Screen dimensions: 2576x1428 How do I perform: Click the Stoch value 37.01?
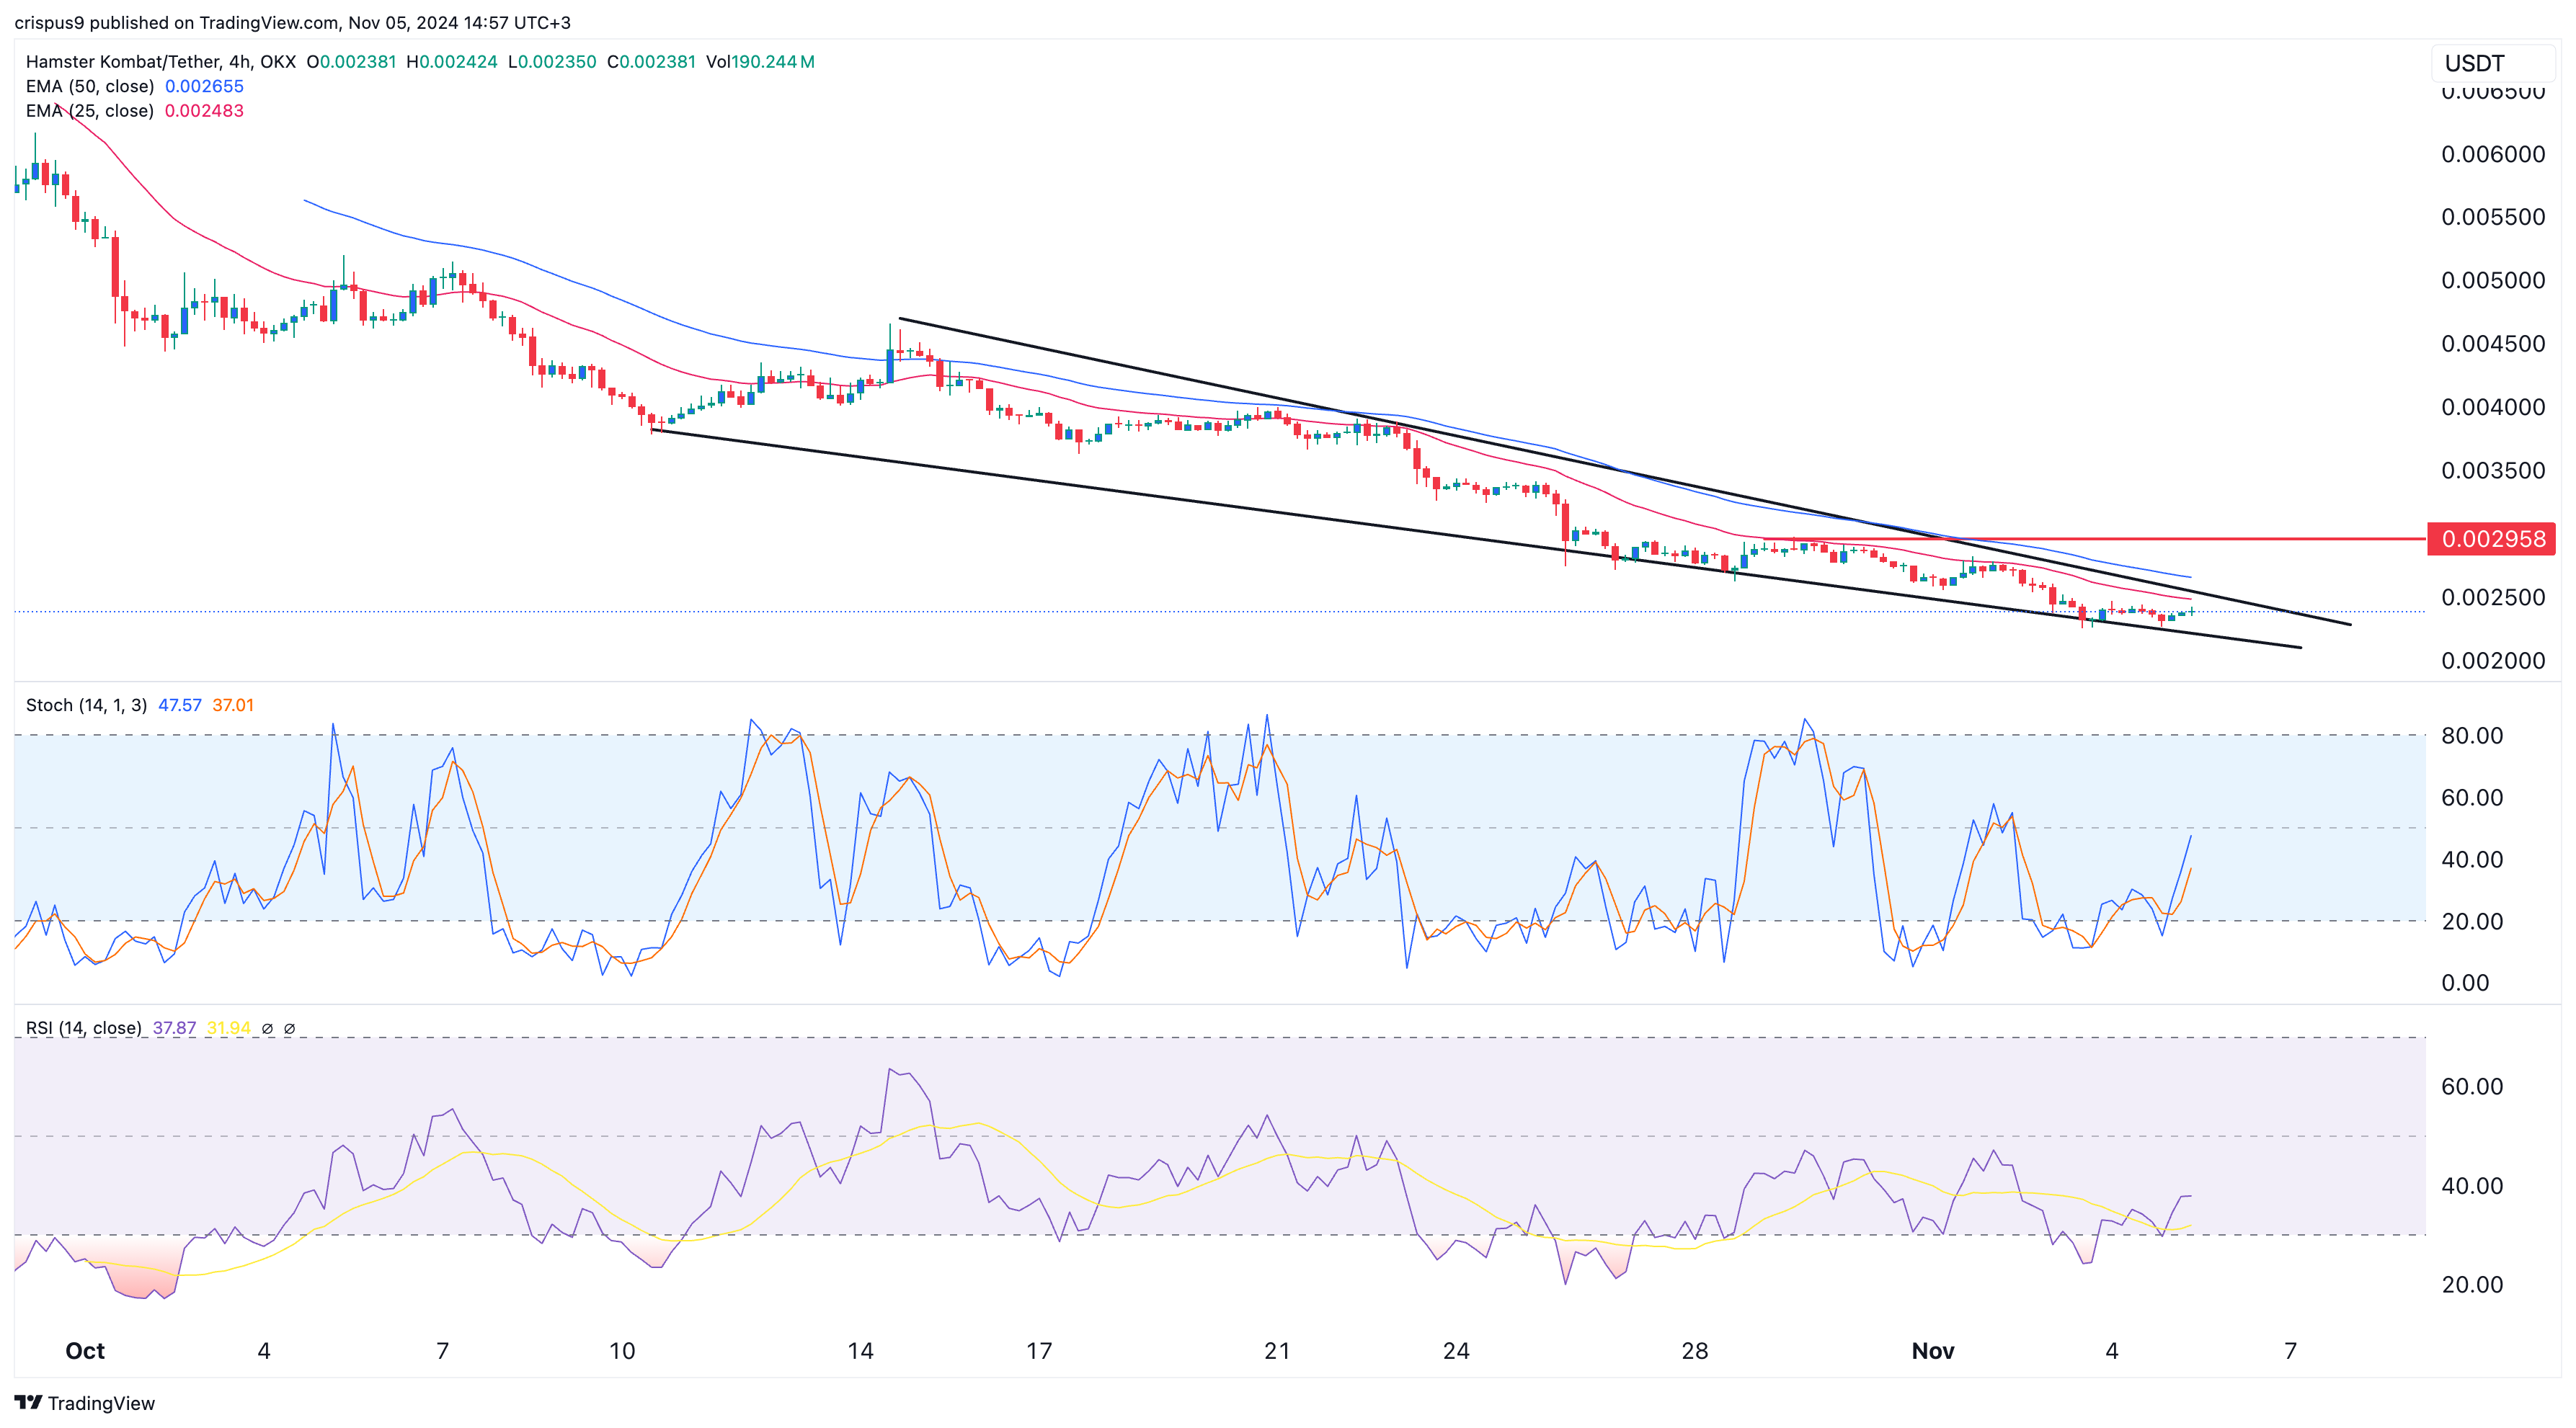233,705
